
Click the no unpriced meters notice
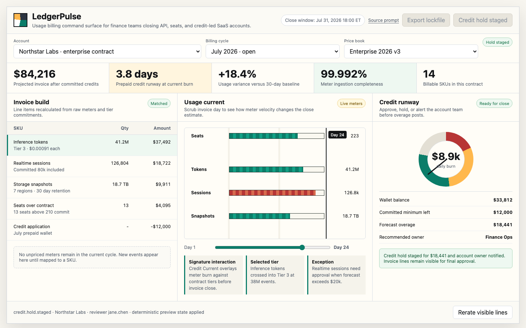click(x=92, y=257)
